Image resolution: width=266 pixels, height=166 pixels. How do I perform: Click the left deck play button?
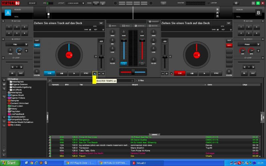pos(74,73)
